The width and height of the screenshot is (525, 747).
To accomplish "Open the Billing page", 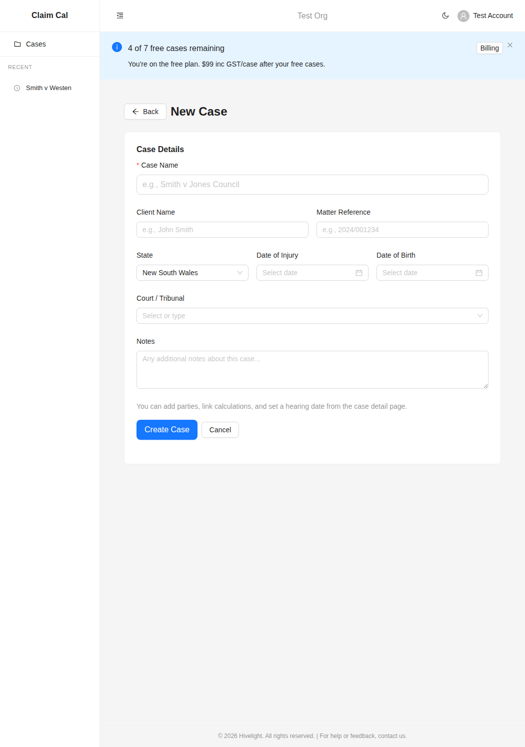I will [489, 48].
